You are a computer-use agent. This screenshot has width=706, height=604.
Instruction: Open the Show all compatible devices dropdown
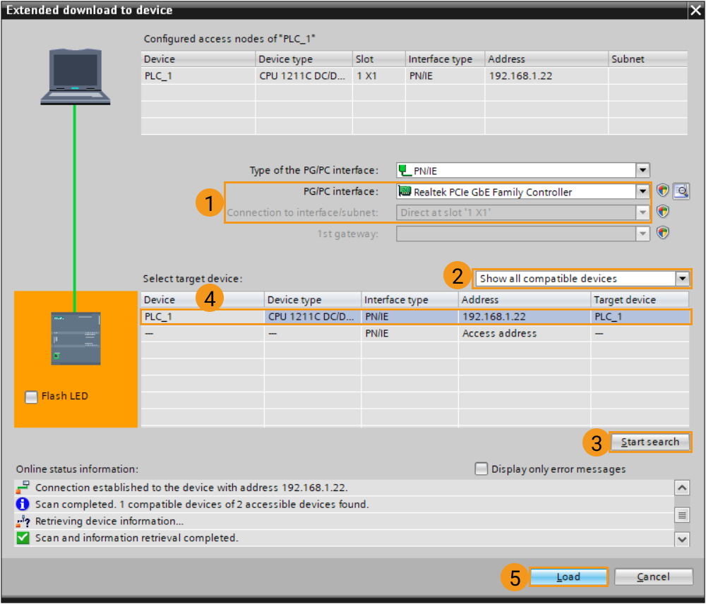[x=682, y=278]
